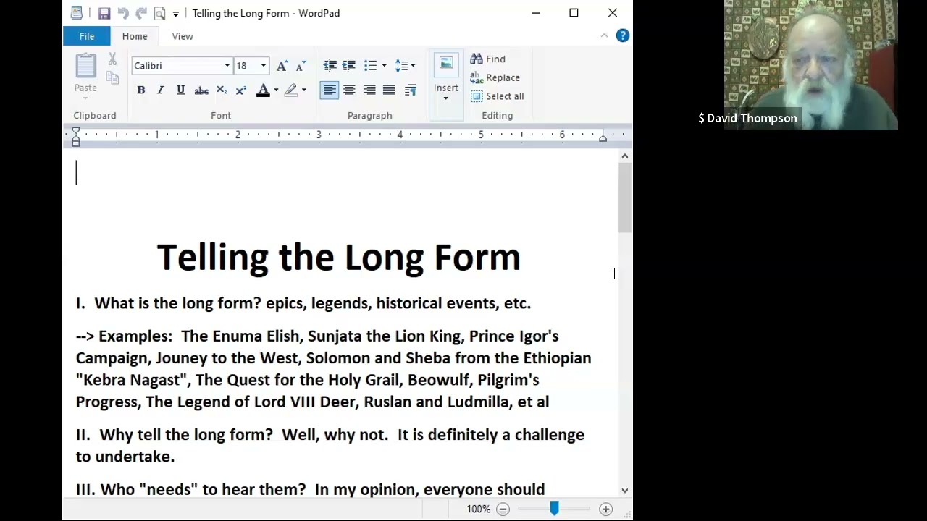Viewport: 927px width, 521px height.
Task: Toggle Underline formatting
Action: [180, 90]
